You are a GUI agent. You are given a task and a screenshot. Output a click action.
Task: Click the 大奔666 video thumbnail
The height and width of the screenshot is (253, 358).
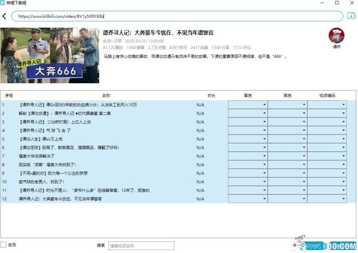pyautogui.click(x=49, y=56)
